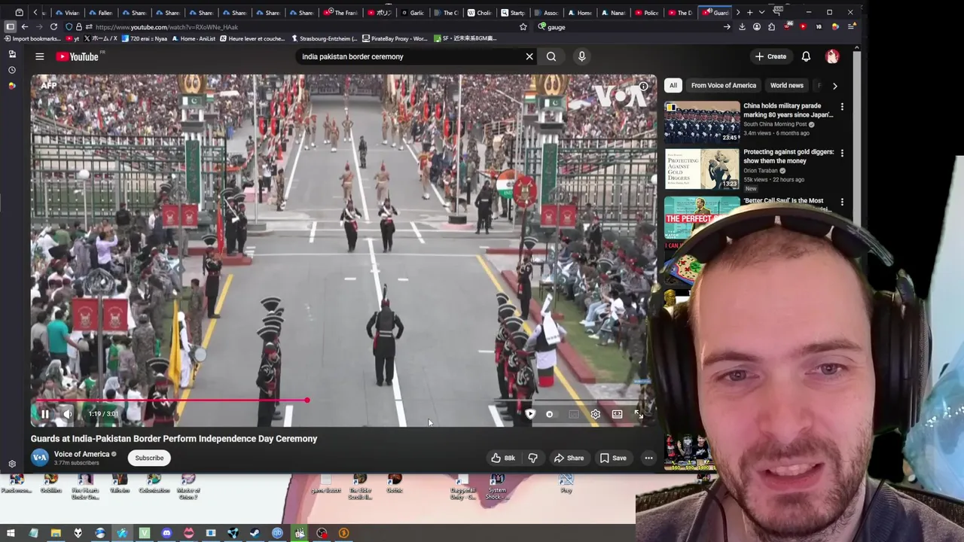
Task: Clear the search query with X
Action: (529, 56)
